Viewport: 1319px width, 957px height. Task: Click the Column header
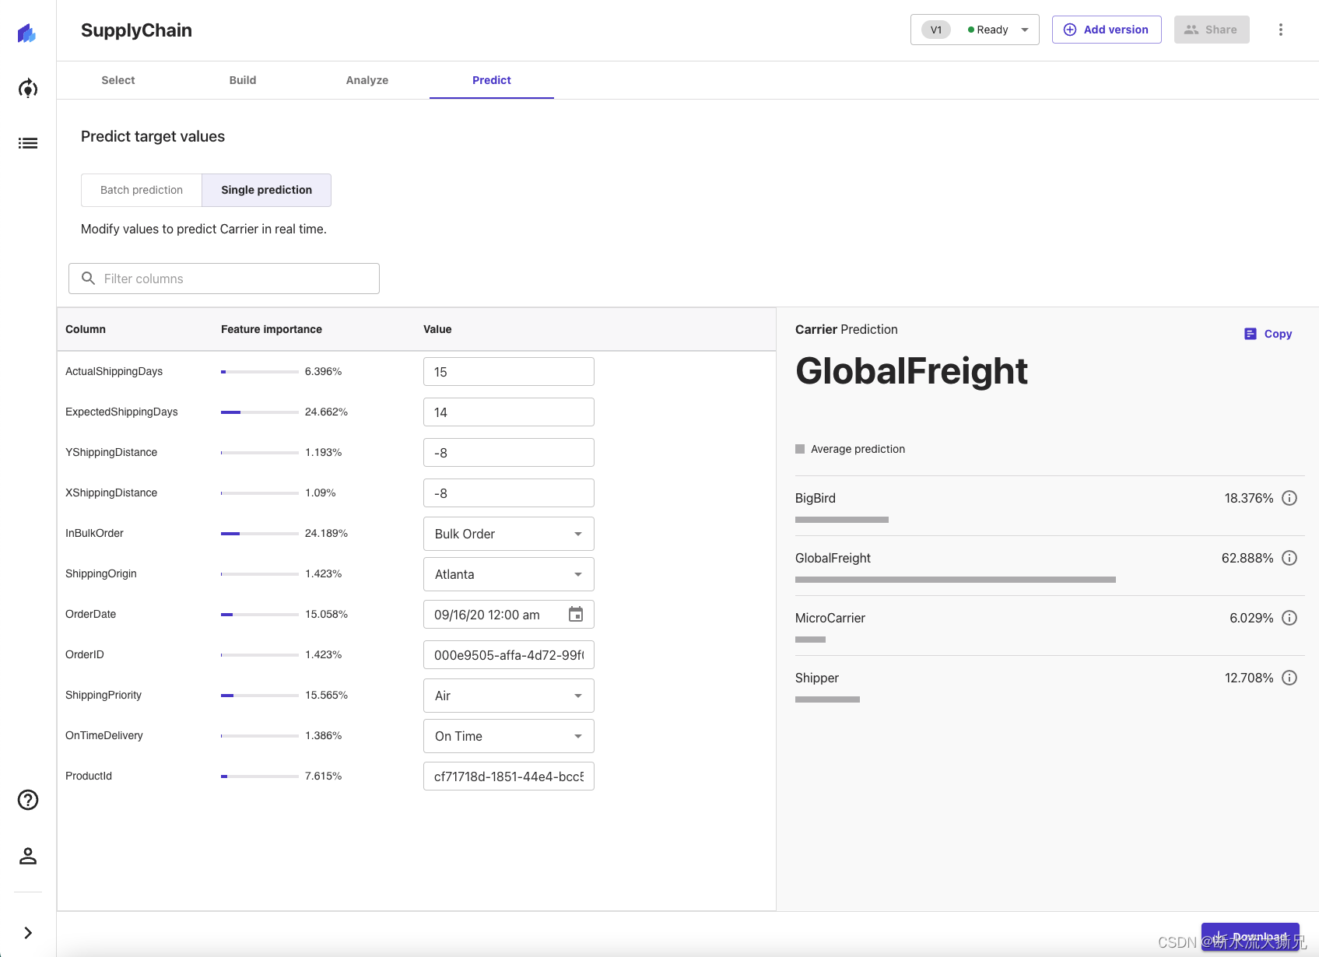[x=86, y=329]
